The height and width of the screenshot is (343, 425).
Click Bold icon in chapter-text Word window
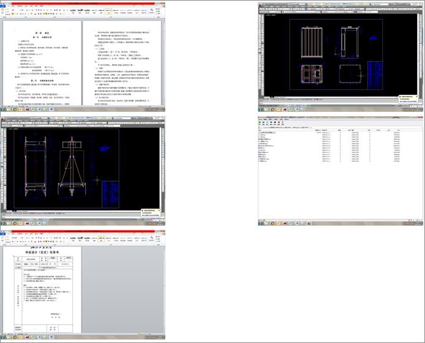coord(13,13)
